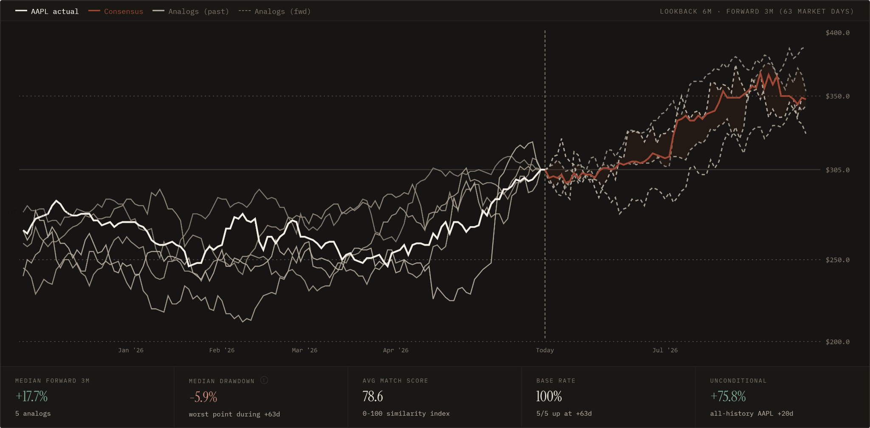This screenshot has height=428, width=870.
Task: Click the $200.0 price axis label
Action: [x=838, y=342]
